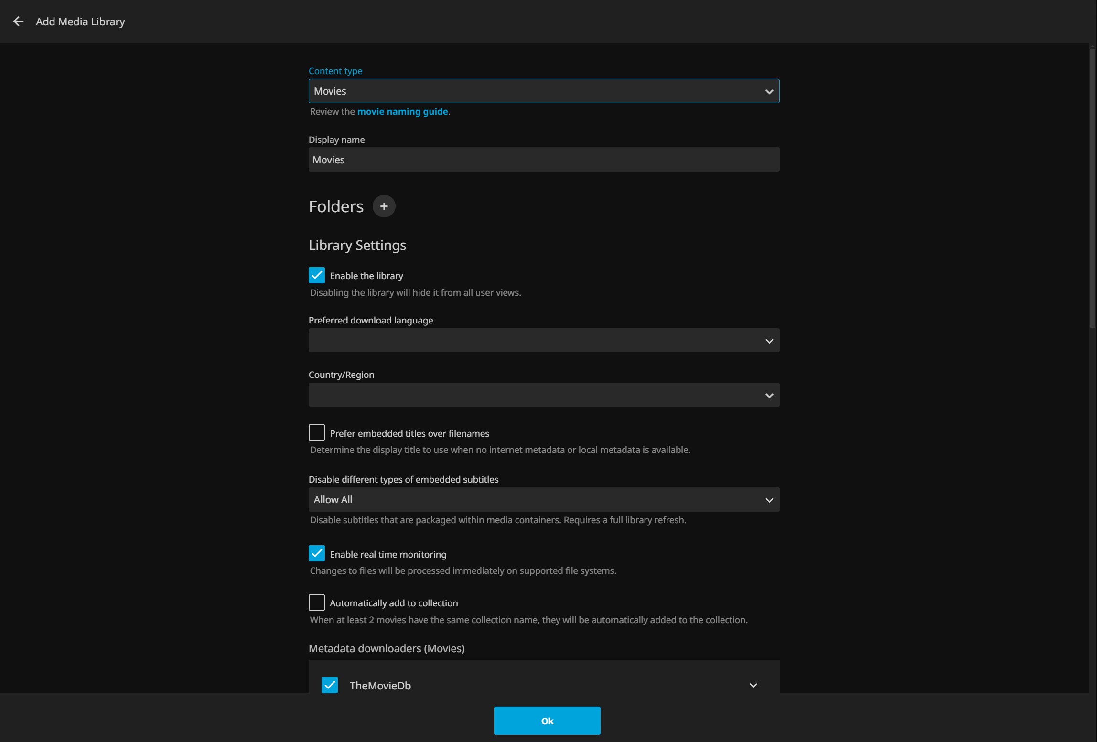Image resolution: width=1097 pixels, height=742 pixels.
Task: Click the chevron on the Content type selector
Action: [769, 91]
